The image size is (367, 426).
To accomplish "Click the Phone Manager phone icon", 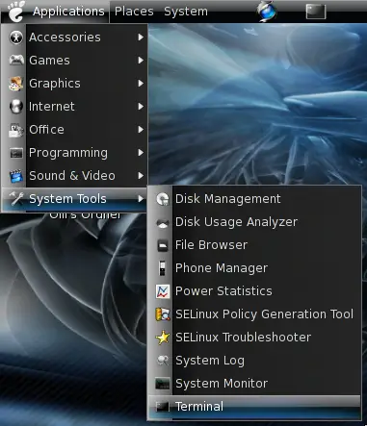I will (163, 268).
